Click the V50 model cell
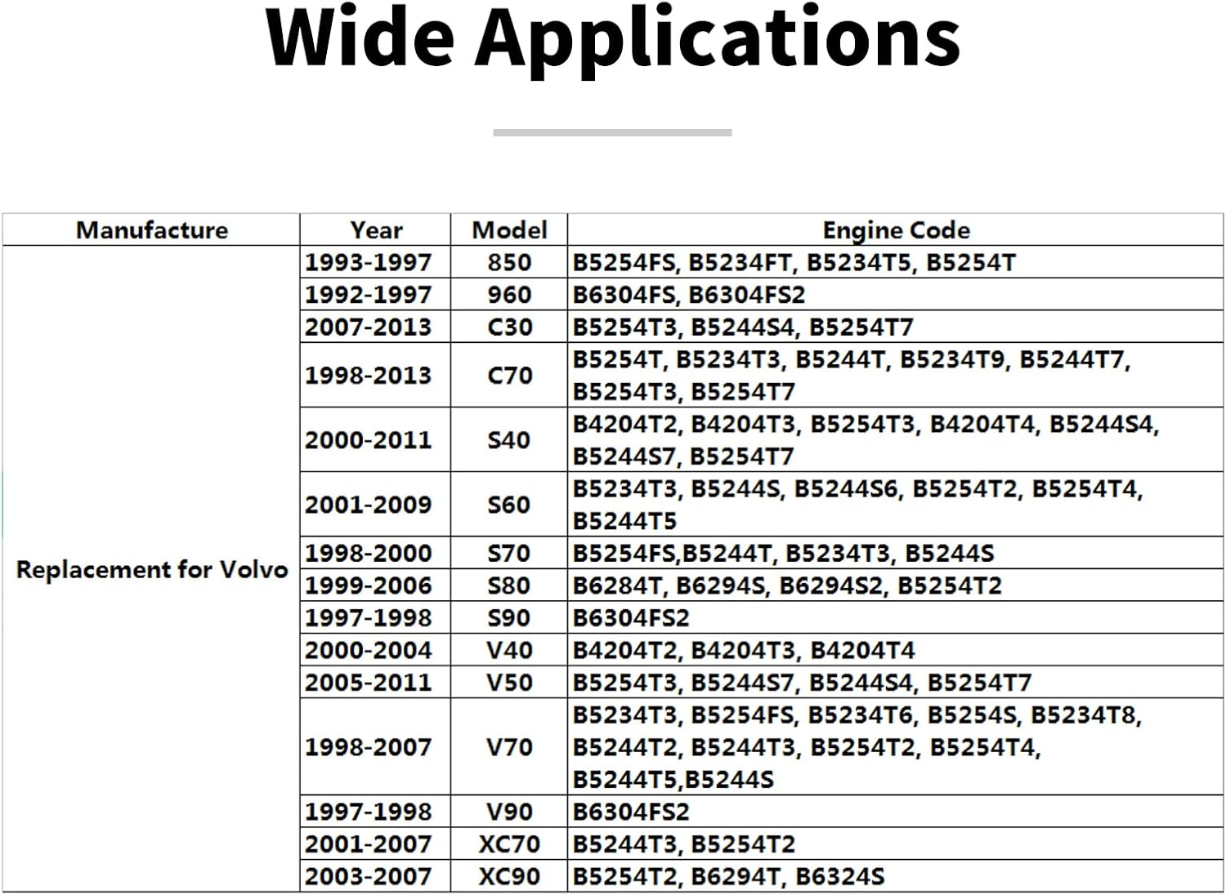This screenshot has height=895, width=1226. tap(509, 682)
